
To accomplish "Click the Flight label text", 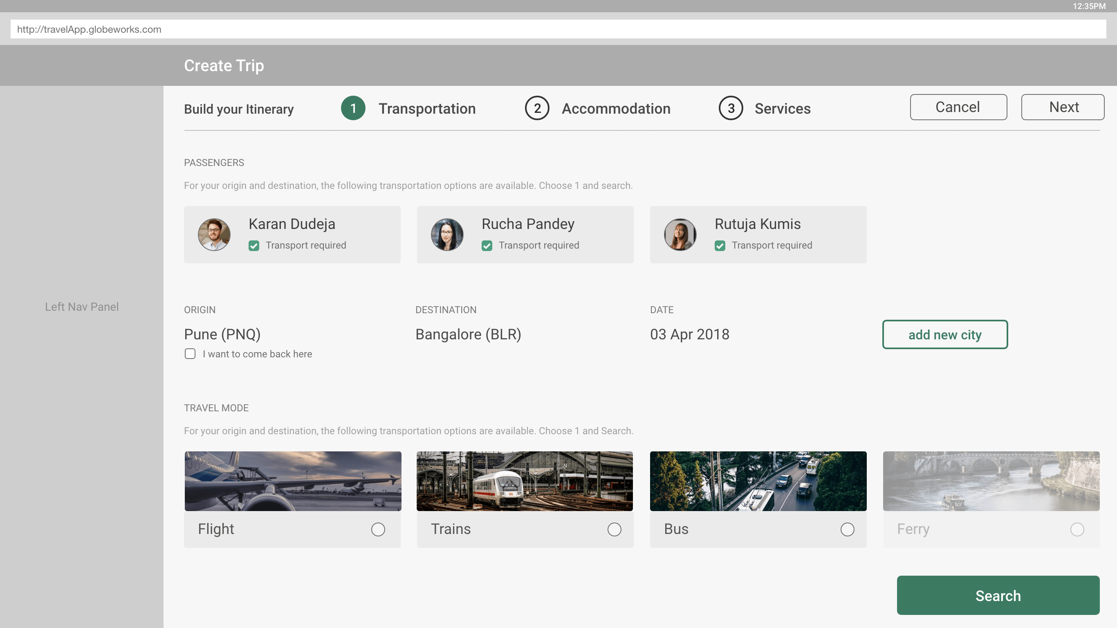I will pos(216,529).
